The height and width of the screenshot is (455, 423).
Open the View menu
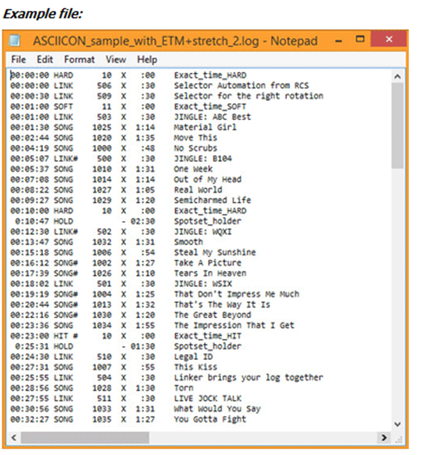coord(116,60)
